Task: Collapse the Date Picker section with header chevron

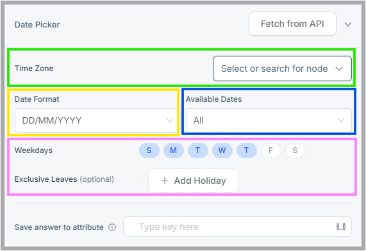Action: 348,24
